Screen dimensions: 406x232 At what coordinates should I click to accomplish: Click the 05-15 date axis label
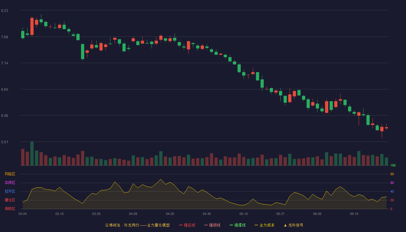click(x=244, y=214)
